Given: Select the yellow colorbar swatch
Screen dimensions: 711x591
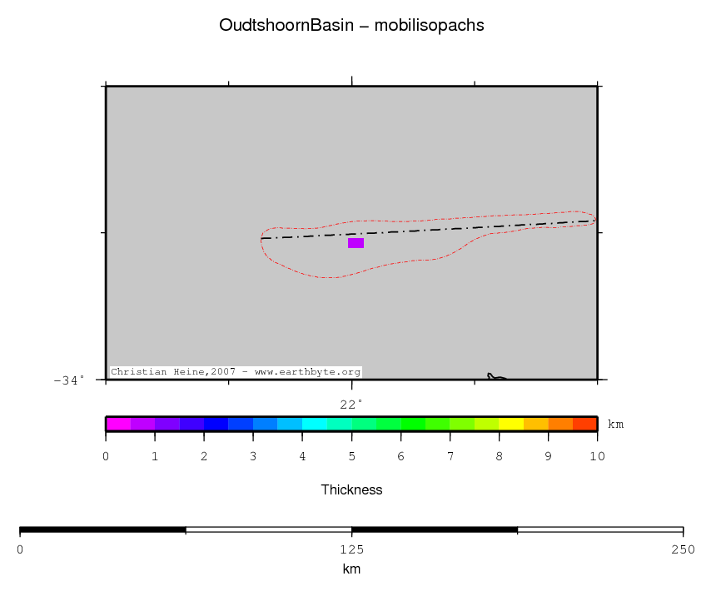Looking at the screenshot, I should point(511,424).
